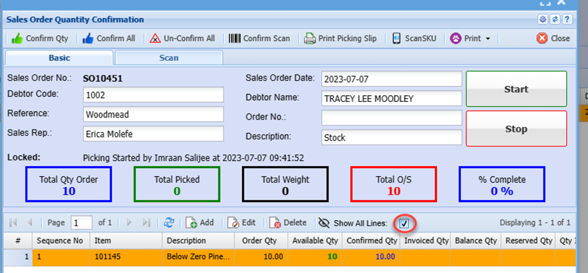Close the Sales Order Quantity Confirmation window

[x=553, y=39]
